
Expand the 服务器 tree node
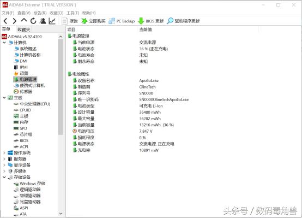click(4, 159)
